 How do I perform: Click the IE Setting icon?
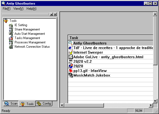coord(11,25)
